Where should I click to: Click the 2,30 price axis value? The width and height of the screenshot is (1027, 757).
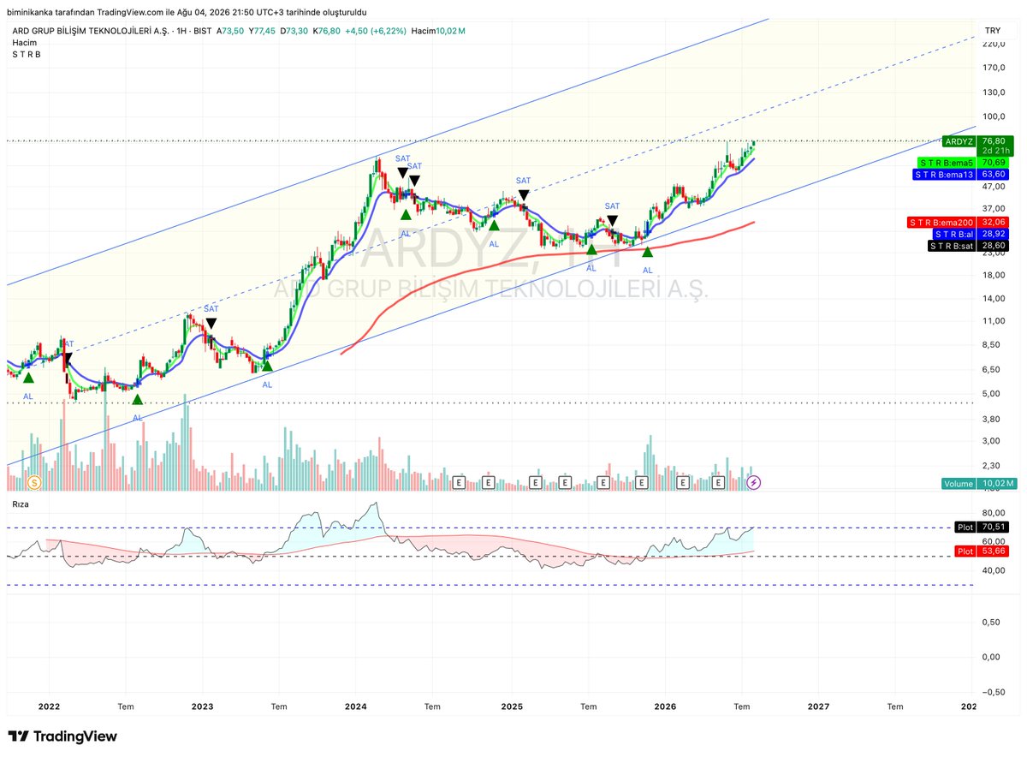point(993,465)
